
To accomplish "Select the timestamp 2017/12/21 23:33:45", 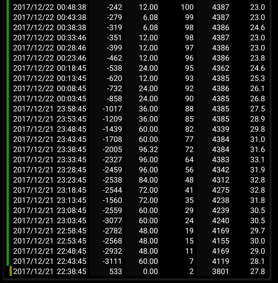I will tap(50, 160).
